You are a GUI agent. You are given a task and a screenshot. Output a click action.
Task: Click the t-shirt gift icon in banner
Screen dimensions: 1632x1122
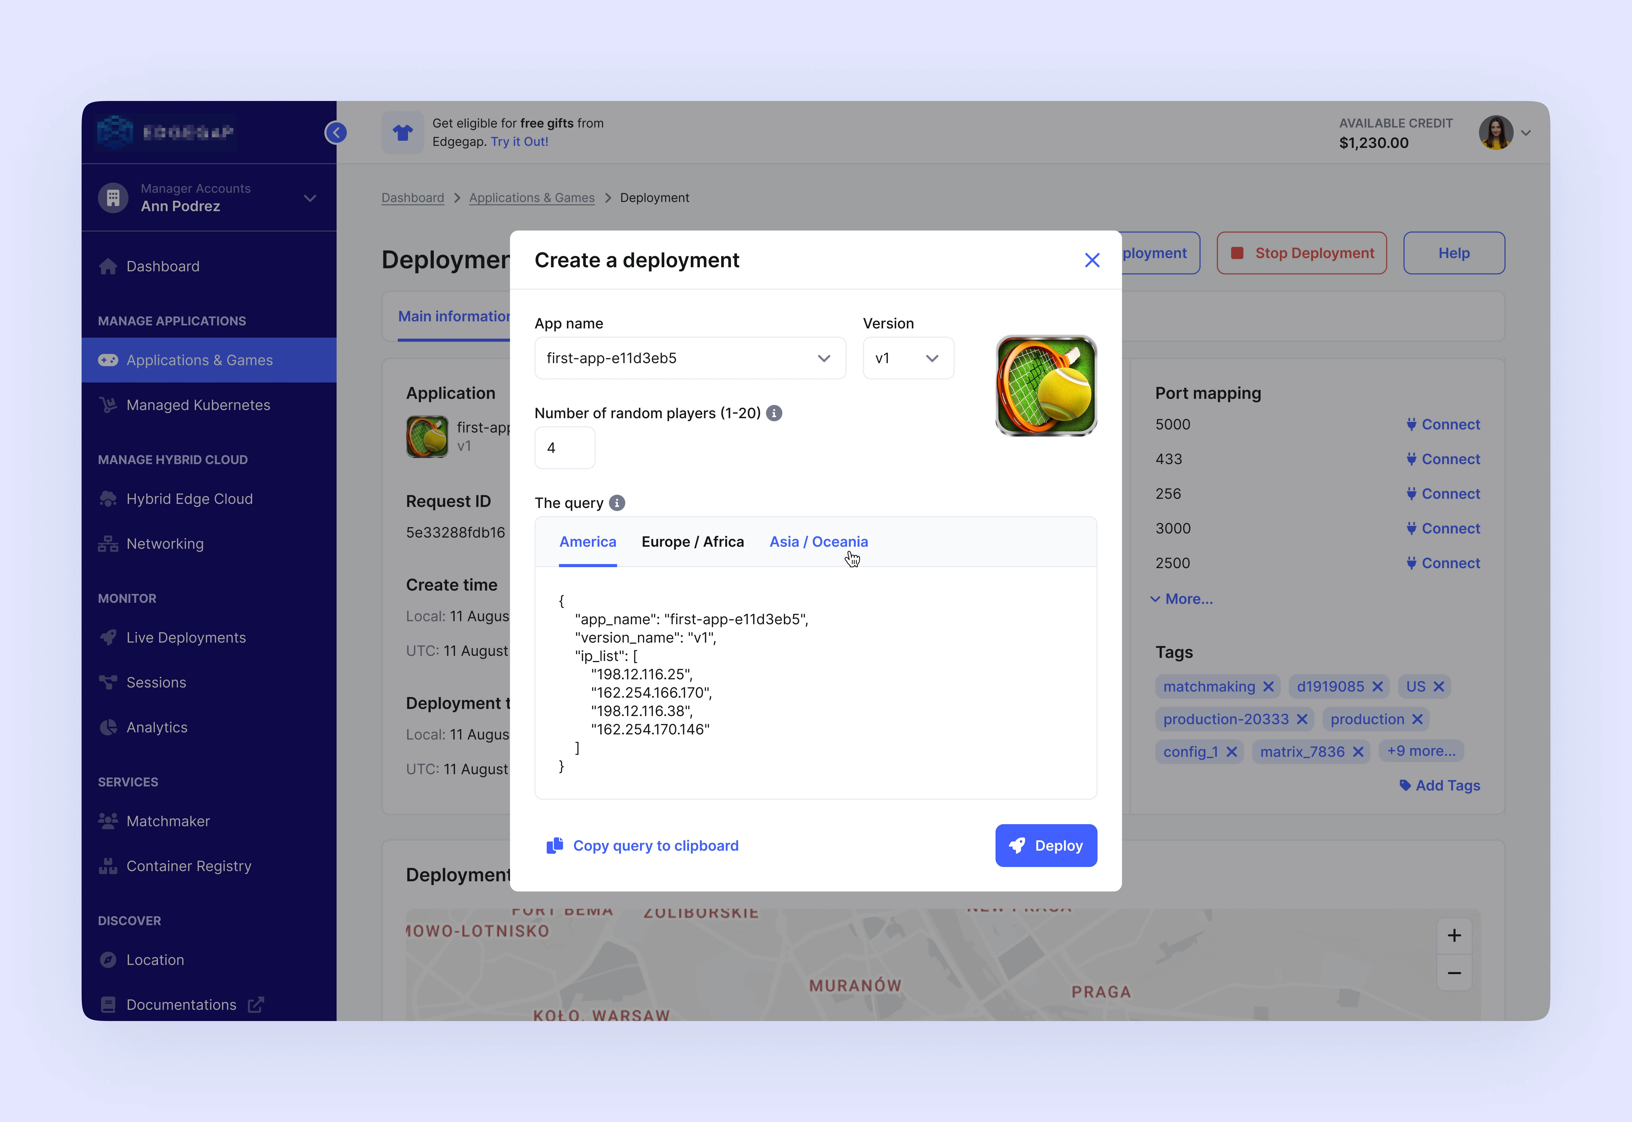402,132
